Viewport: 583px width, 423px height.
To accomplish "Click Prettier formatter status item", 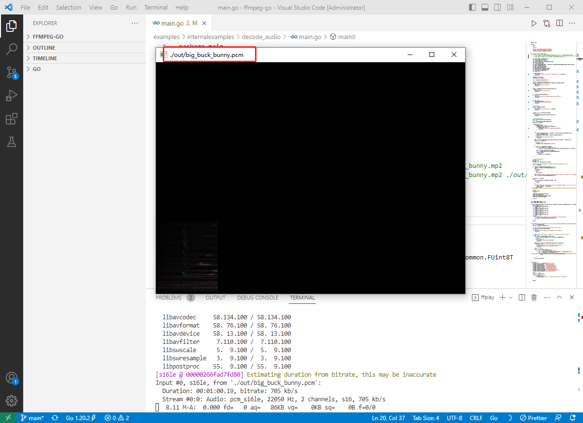I will pyautogui.click(x=533, y=418).
